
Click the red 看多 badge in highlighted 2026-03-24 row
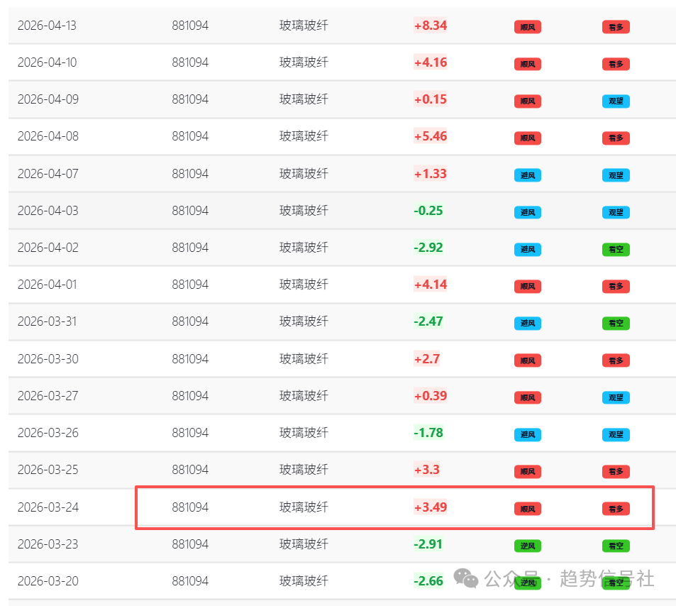click(x=616, y=508)
